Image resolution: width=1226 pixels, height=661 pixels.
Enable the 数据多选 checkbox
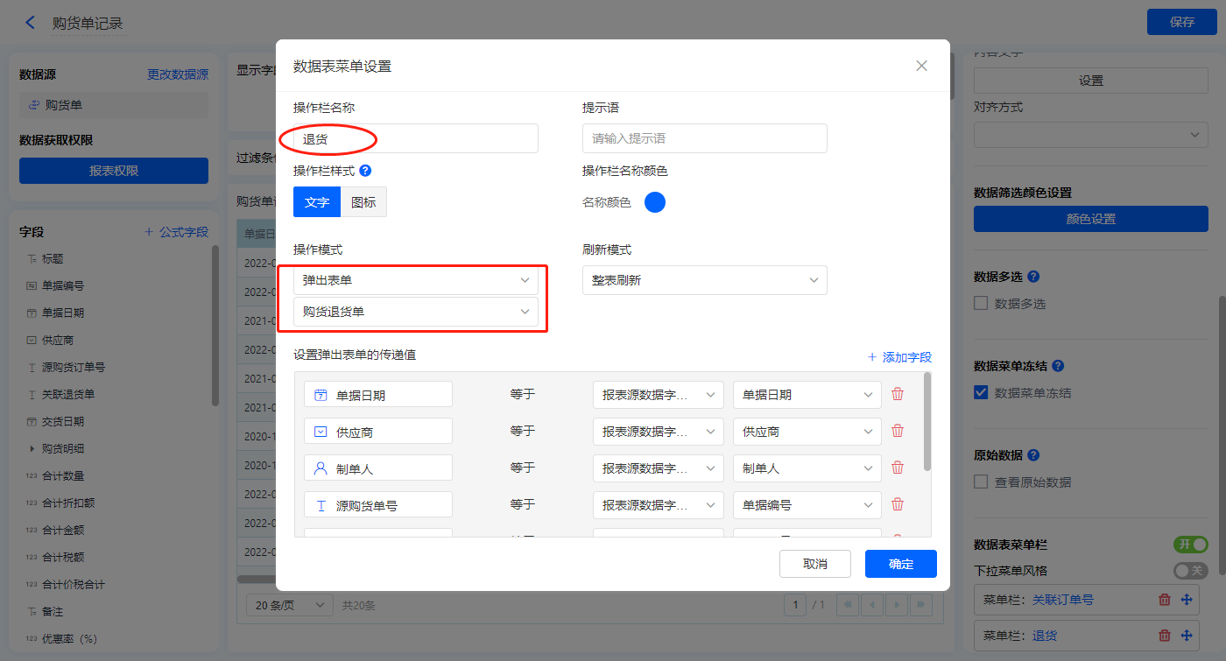(981, 304)
